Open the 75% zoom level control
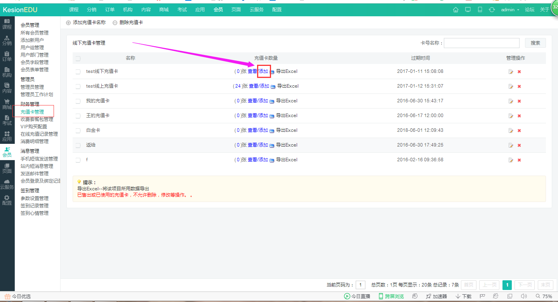558x302 pixels. (544, 296)
